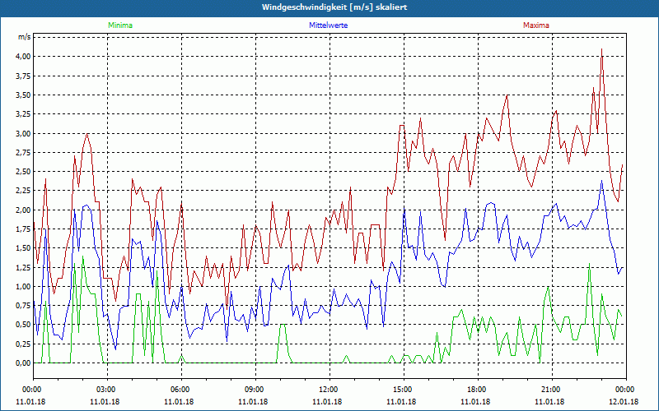Click the '0,75' y-axis value
The image size is (659, 411).
[x=23, y=305]
